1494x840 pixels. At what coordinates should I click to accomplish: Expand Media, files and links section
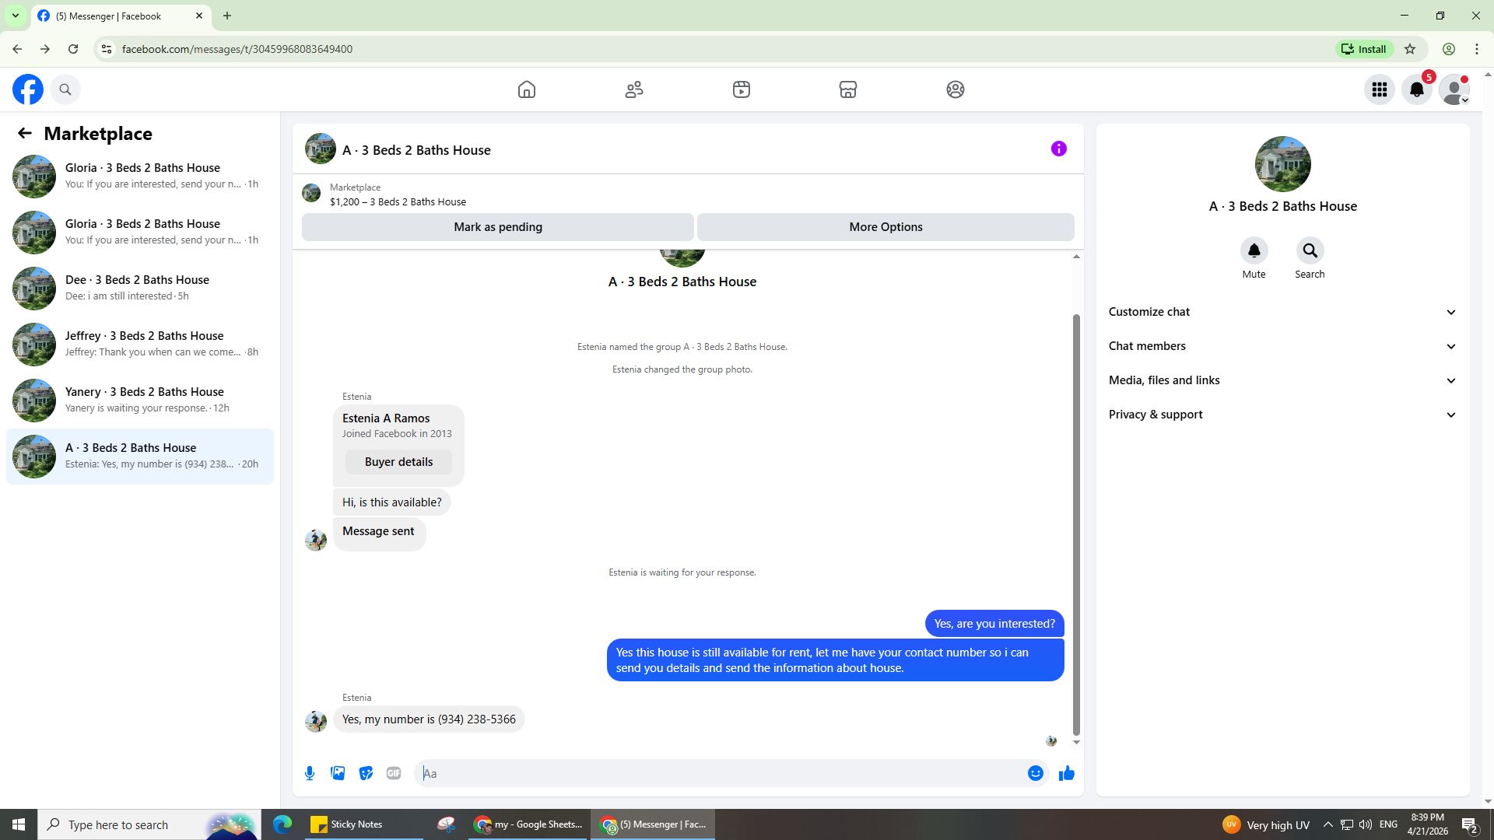click(1282, 380)
